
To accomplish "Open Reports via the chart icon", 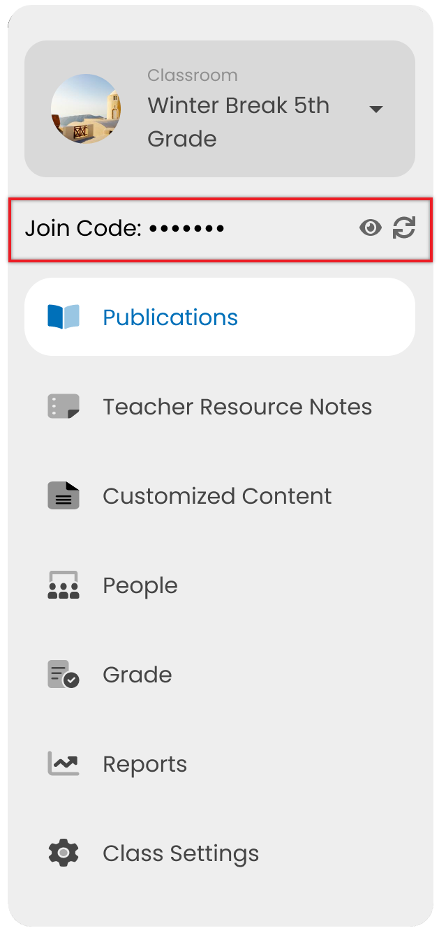I will click(63, 763).
